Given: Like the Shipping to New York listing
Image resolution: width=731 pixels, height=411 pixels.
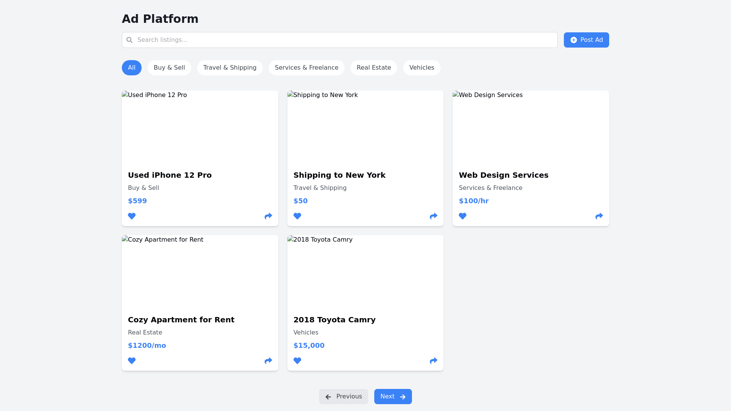Looking at the screenshot, I should tap(297, 216).
